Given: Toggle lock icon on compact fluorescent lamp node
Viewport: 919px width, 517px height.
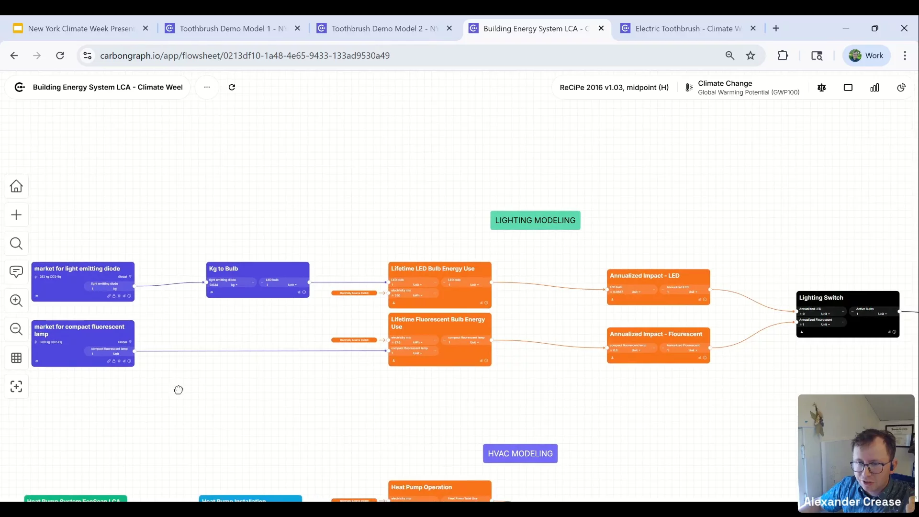Looking at the screenshot, I should [114, 361].
